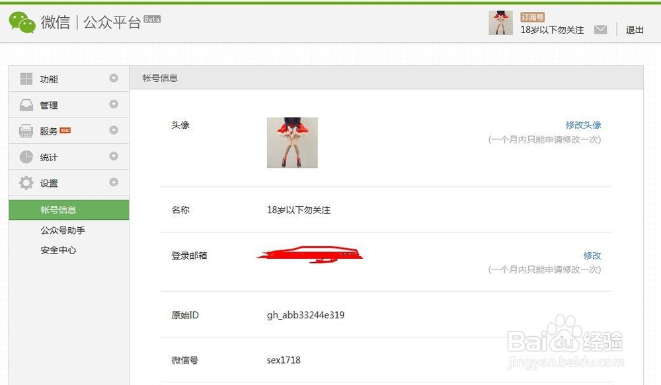
Task: Click the 设置 gear icon
Action: click(x=26, y=183)
